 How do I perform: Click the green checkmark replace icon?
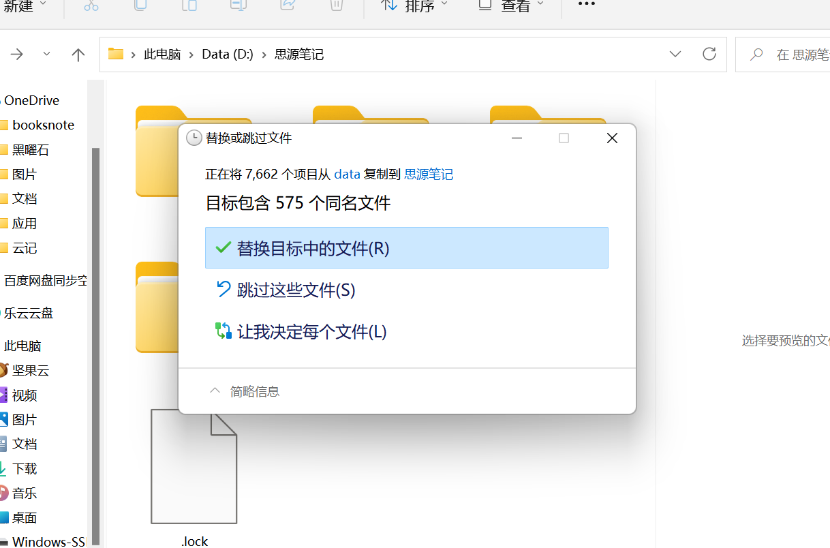(223, 247)
